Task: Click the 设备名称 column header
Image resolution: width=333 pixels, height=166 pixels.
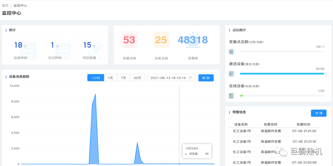Action: point(241,124)
